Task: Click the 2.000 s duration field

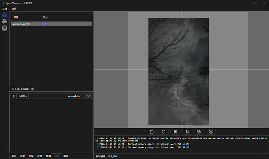Action: (23, 96)
